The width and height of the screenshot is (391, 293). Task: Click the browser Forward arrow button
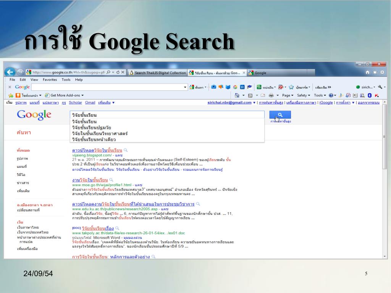(20, 72)
